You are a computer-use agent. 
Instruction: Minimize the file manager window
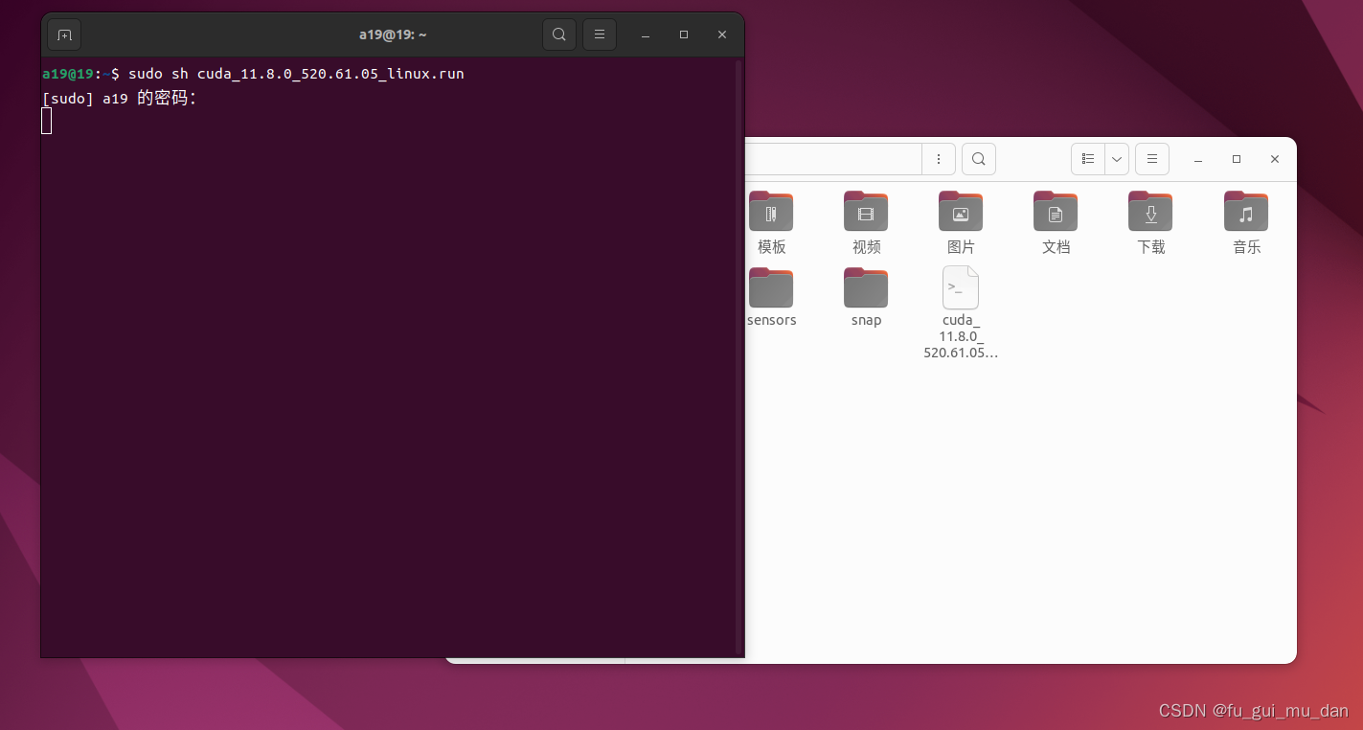coord(1198,159)
